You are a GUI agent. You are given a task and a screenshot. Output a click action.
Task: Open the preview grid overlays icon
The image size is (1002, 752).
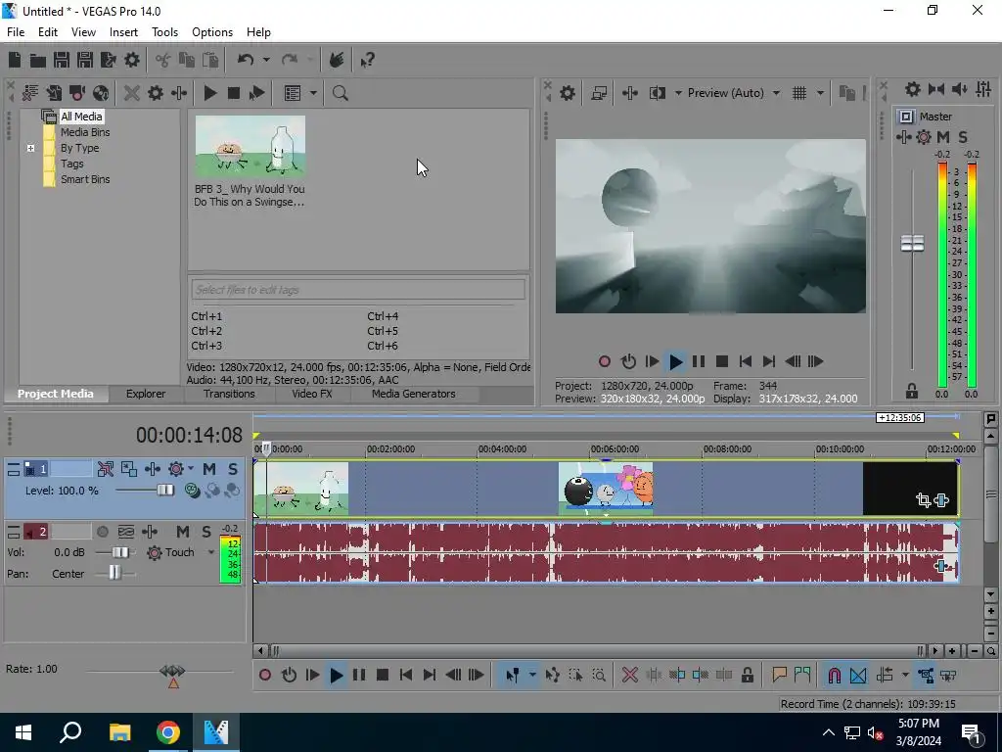(x=799, y=93)
